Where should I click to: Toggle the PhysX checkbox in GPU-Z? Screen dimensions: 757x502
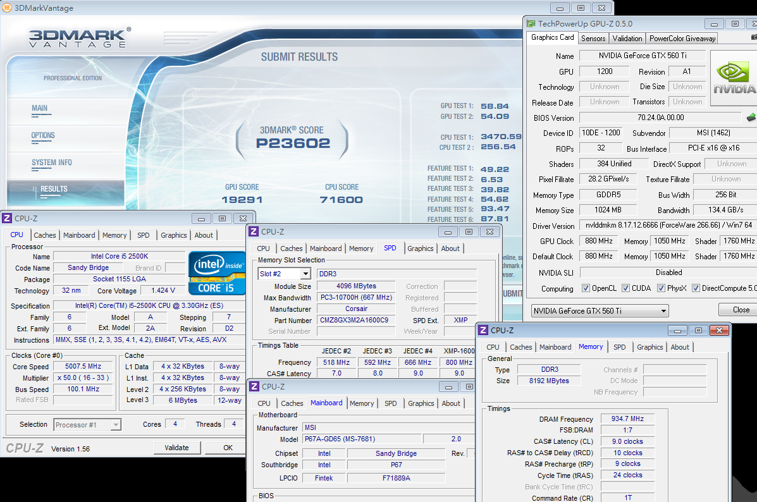point(662,288)
